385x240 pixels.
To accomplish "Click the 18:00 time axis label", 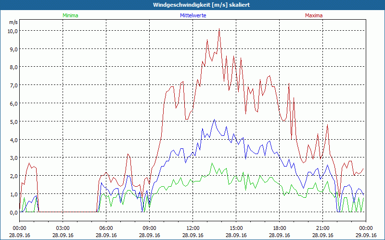I will click(x=280, y=228).
